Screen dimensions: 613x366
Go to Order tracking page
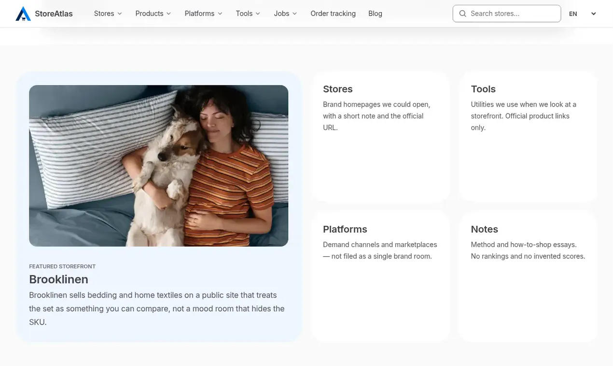pos(333,13)
